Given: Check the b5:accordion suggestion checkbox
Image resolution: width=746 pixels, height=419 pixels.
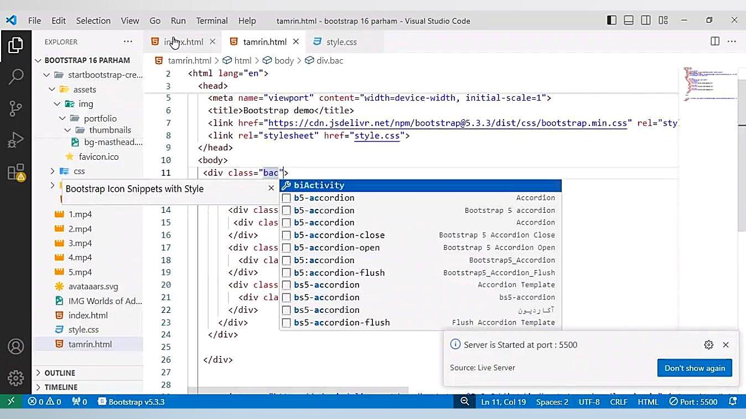Looking at the screenshot, I should pos(286,260).
